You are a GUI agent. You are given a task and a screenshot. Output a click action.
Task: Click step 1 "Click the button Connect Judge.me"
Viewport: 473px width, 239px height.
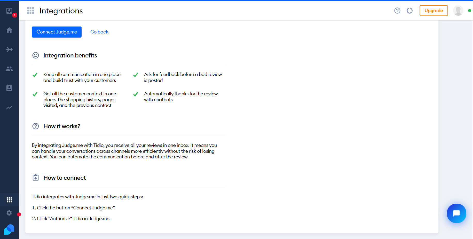(74, 208)
